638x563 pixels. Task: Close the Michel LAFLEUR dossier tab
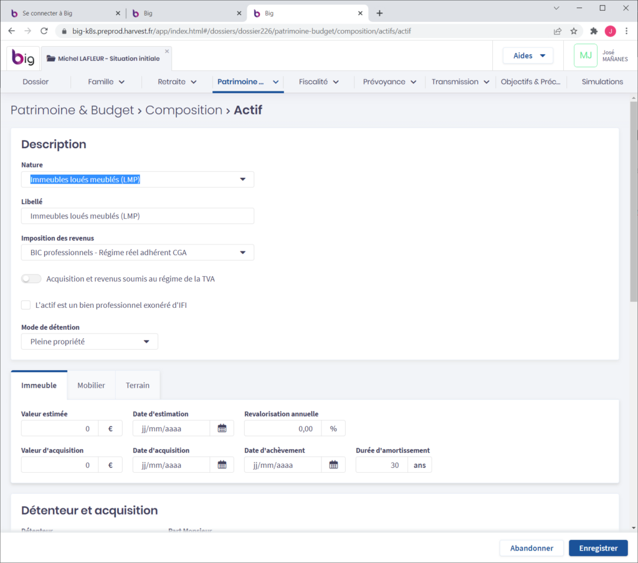pyautogui.click(x=166, y=52)
